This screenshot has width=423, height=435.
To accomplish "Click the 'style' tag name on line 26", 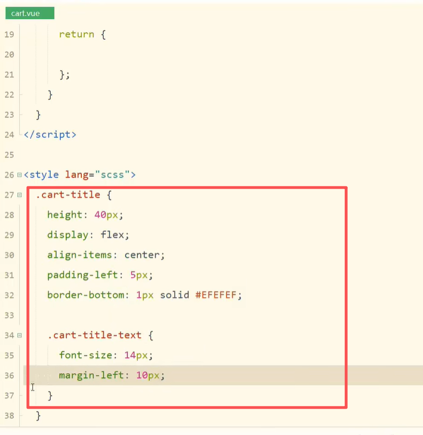I will [44, 175].
